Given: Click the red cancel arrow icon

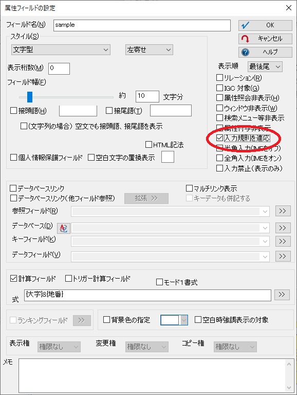Looking at the screenshot, I should click(x=245, y=39).
